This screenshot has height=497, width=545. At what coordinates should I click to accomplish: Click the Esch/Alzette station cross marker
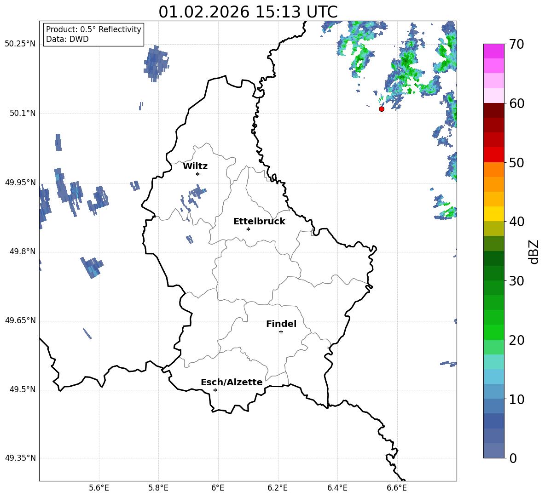point(215,390)
